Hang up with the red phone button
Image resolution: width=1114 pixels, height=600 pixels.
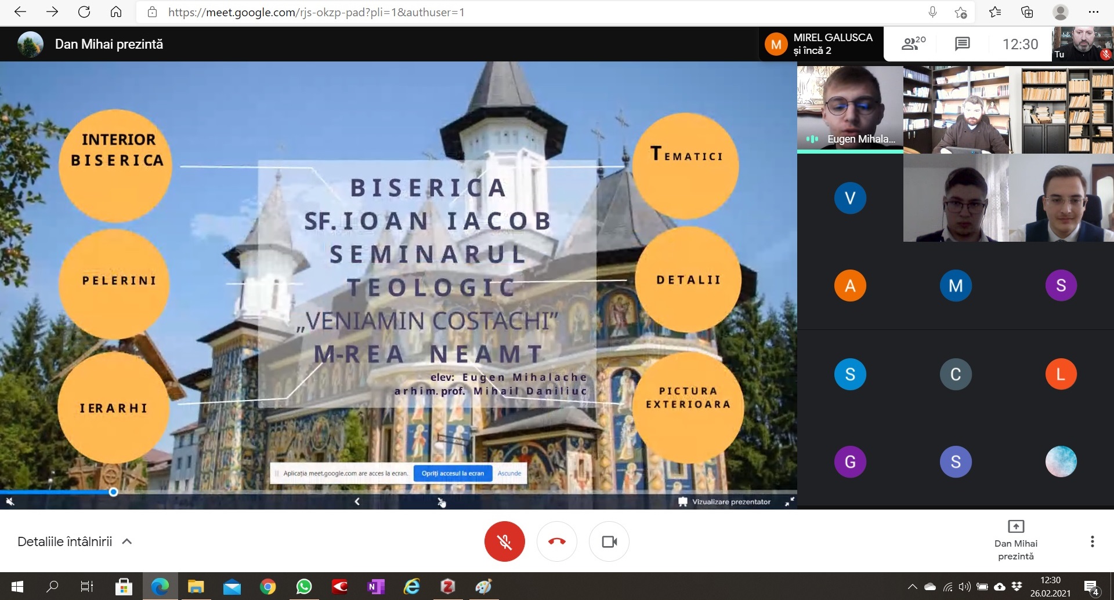coord(557,541)
